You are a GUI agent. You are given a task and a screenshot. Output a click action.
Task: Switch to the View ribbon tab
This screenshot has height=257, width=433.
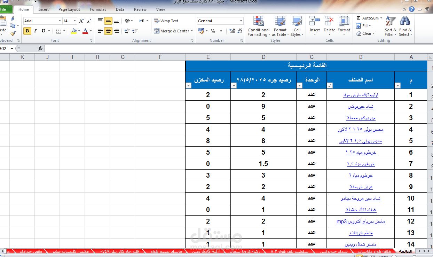(161, 9)
